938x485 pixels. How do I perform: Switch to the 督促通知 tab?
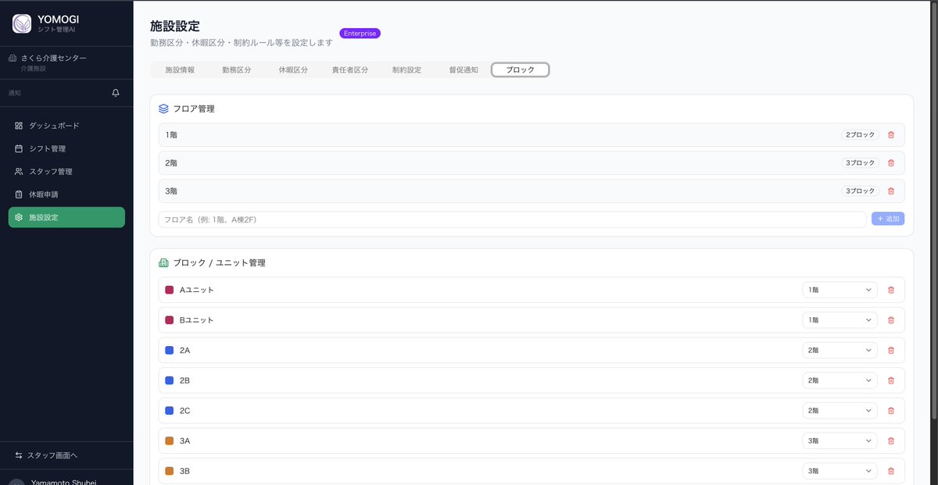click(464, 70)
